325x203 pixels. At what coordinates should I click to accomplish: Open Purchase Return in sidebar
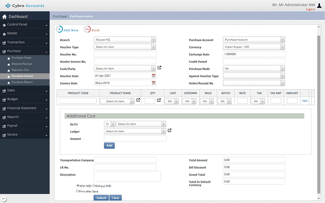pos(22,82)
